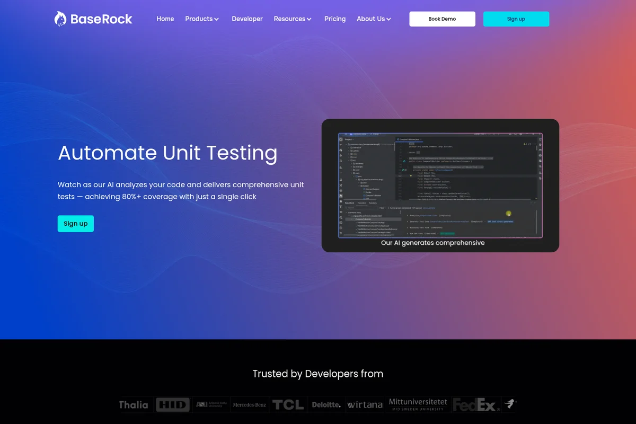Click the search field in the BaseRock test panel
Viewport: 636px width, 424px height.
(361, 208)
